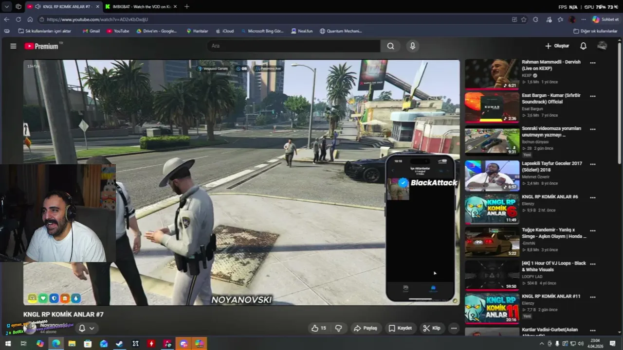Reload the page with refresh icon

pyautogui.click(x=18, y=19)
